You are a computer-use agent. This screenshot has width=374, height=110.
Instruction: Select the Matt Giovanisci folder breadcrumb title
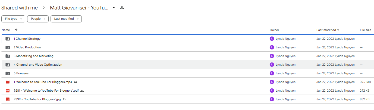(x=79, y=8)
